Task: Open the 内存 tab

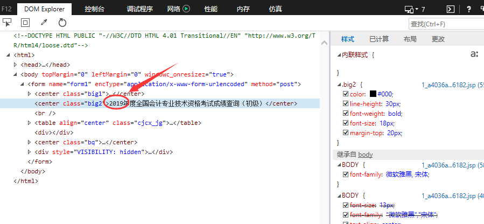Action: click(x=243, y=9)
